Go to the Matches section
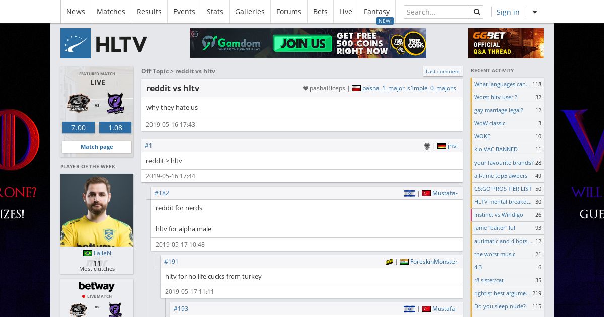Screen dimensions: 604x317 click(111, 12)
